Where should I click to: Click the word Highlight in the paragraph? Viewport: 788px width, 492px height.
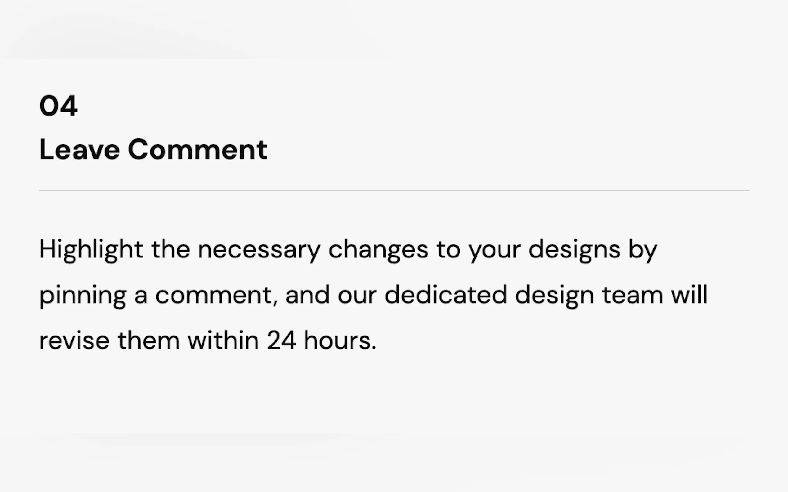tap(91, 250)
